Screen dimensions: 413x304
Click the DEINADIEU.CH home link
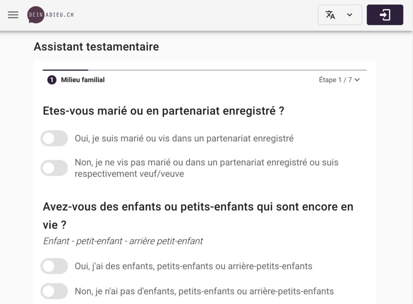point(50,15)
